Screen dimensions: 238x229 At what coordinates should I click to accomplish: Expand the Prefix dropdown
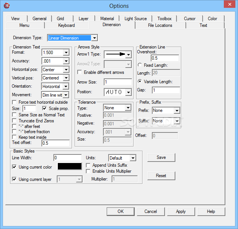tap(177, 111)
